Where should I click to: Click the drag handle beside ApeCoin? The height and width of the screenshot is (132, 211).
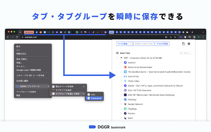pyautogui.click(x=121, y=62)
